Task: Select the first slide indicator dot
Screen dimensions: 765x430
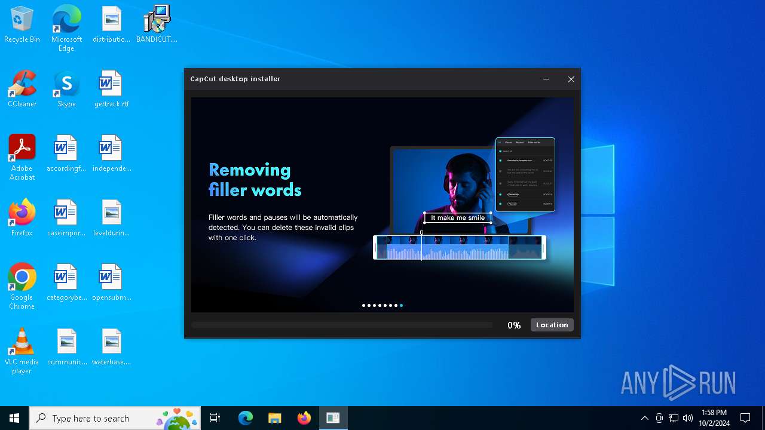Action: (363, 305)
